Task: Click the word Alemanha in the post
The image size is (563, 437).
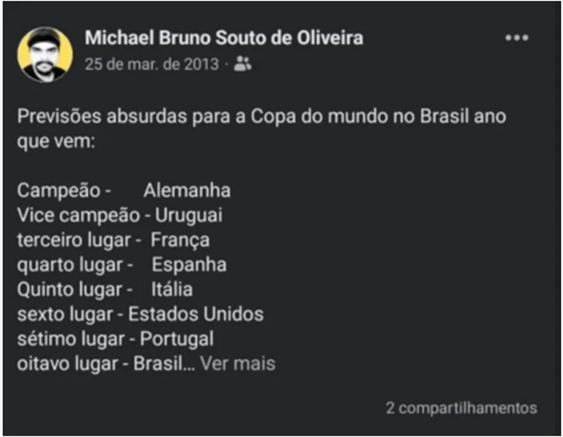Action: tap(187, 190)
